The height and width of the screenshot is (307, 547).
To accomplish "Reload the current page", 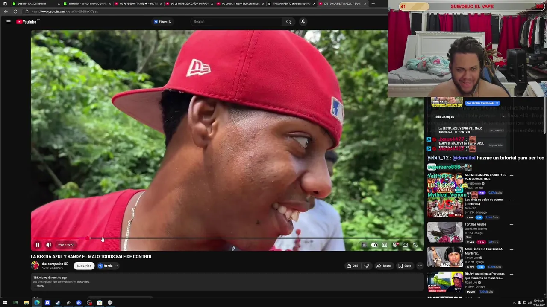I will pos(15,12).
